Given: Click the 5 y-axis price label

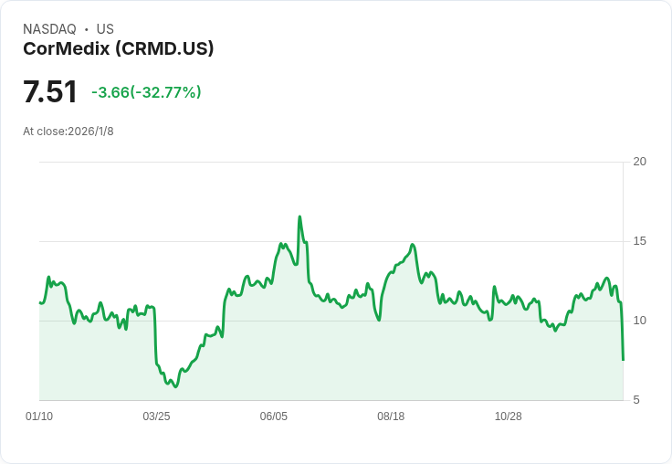Looking at the screenshot, I should click(636, 400).
